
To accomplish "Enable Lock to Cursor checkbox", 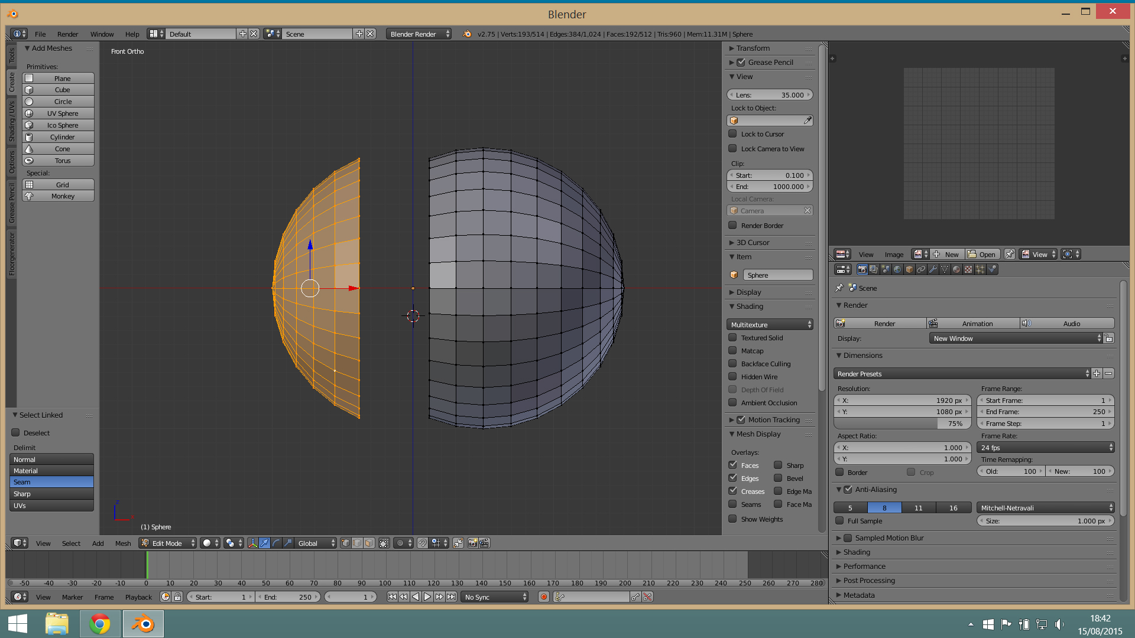I will tap(732, 134).
